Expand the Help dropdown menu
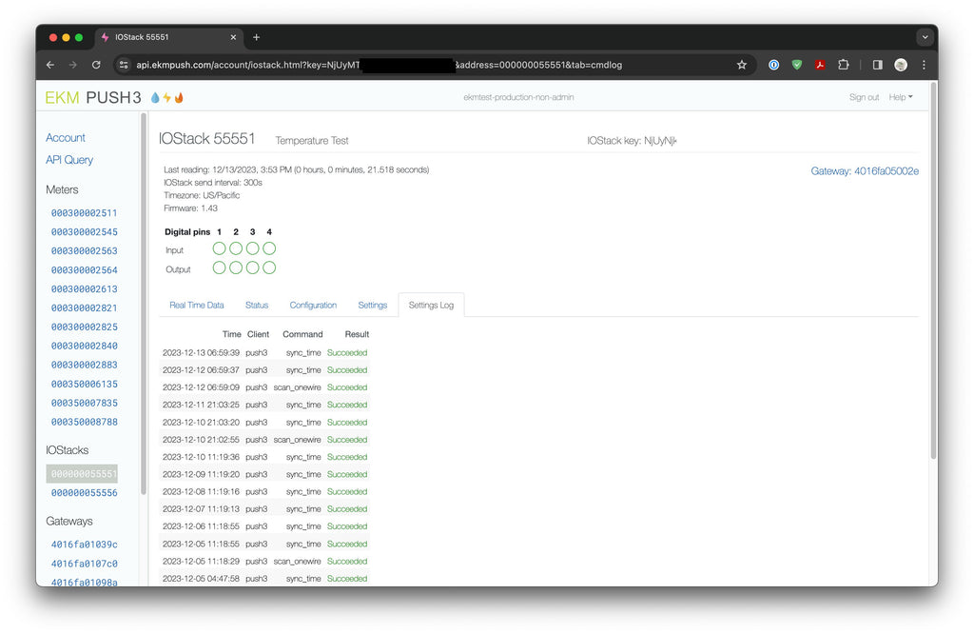Screen dimensions: 974x634 pos(900,97)
